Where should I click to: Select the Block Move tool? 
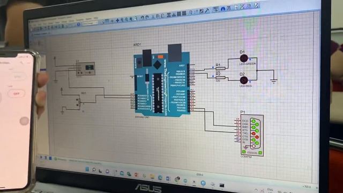click(174, 14)
